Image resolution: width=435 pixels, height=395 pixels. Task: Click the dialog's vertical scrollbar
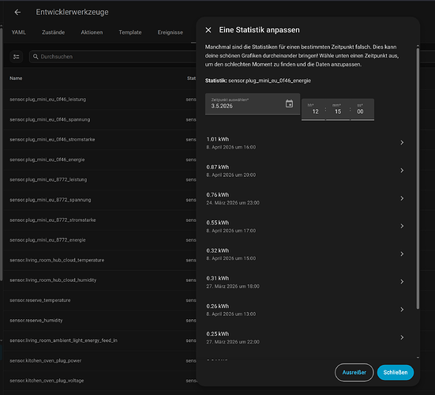[418, 179]
